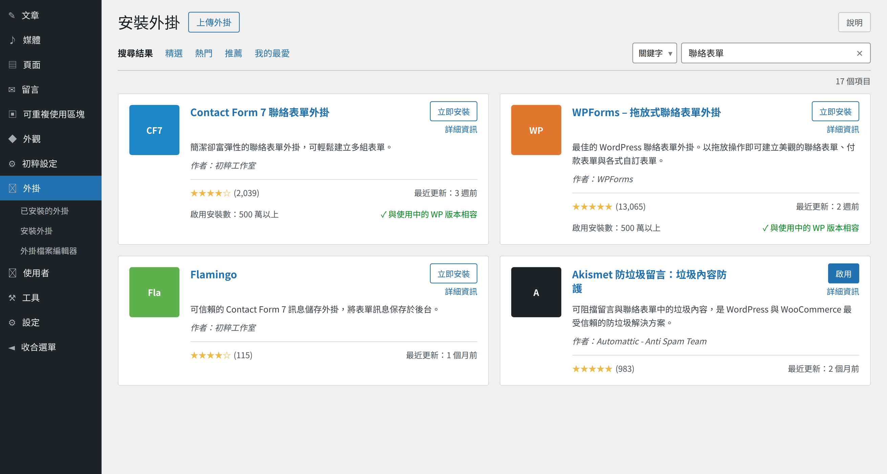
Task: Open 初粹設定 in the sidebar menu
Action: click(51, 164)
